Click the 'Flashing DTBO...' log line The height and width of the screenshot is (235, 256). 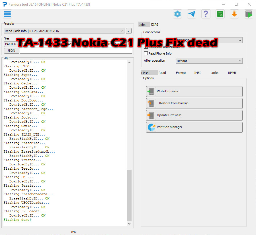tap(19, 66)
